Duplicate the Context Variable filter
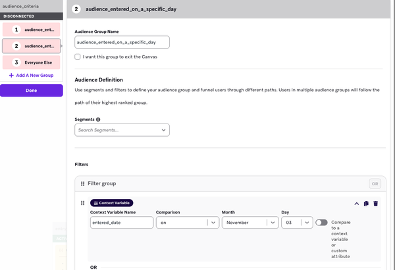Image resolution: width=395 pixels, height=270 pixels. (x=366, y=204)
